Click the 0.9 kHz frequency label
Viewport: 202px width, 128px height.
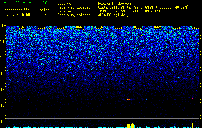tap(3, 74)
